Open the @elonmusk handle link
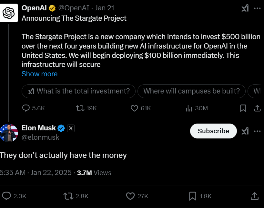 point(40,137)
